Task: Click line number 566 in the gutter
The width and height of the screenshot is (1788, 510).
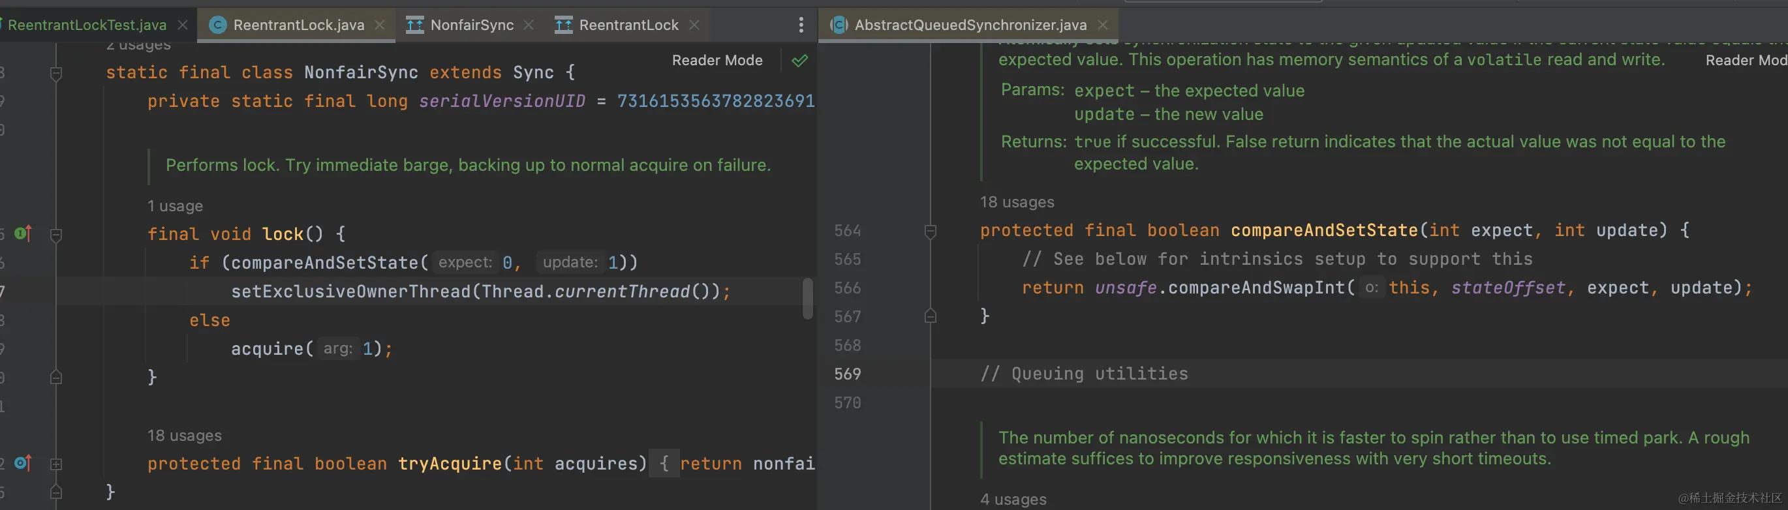Action: 848,288
